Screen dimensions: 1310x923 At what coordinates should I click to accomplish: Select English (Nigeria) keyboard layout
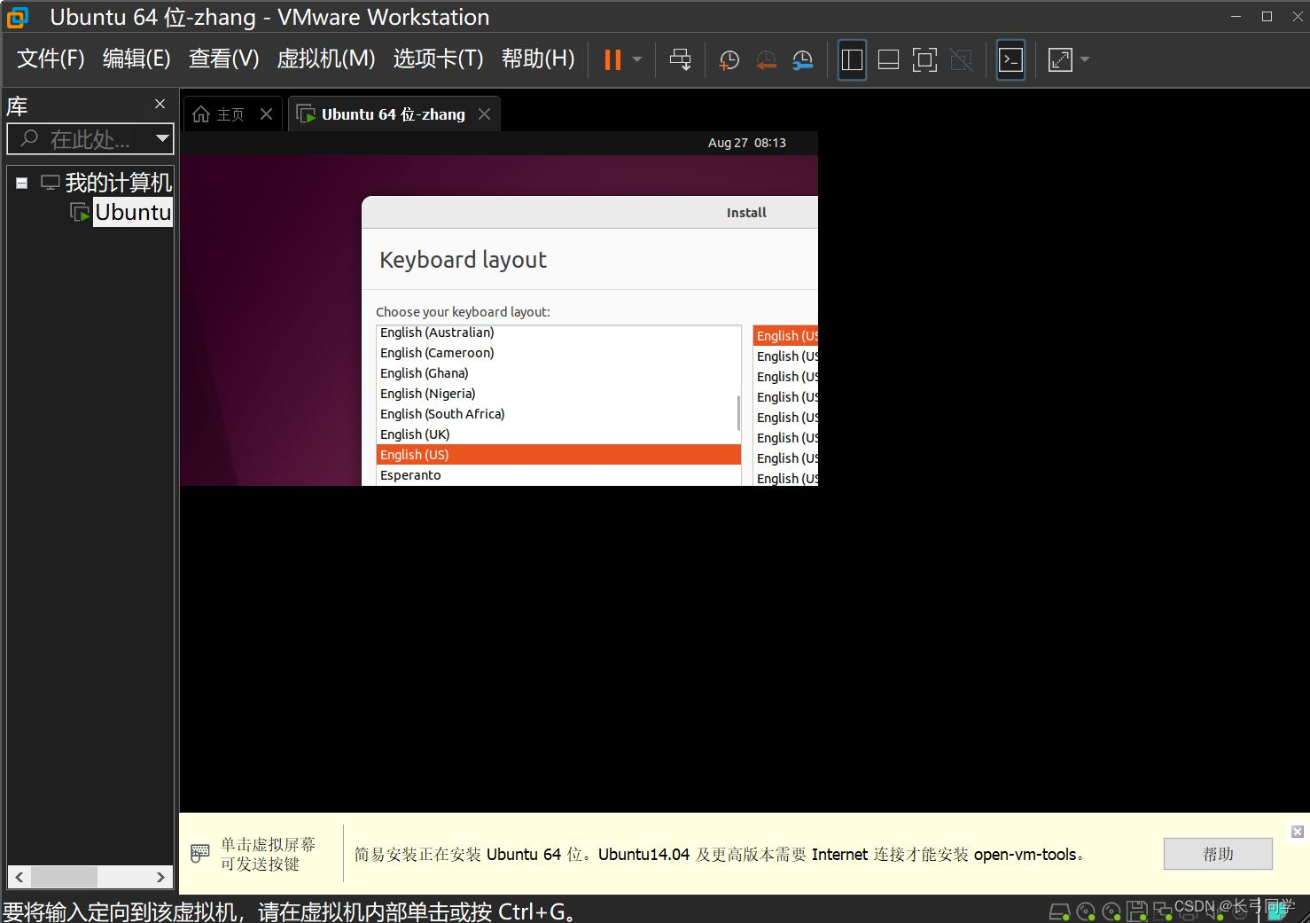[x=558, y=394]
